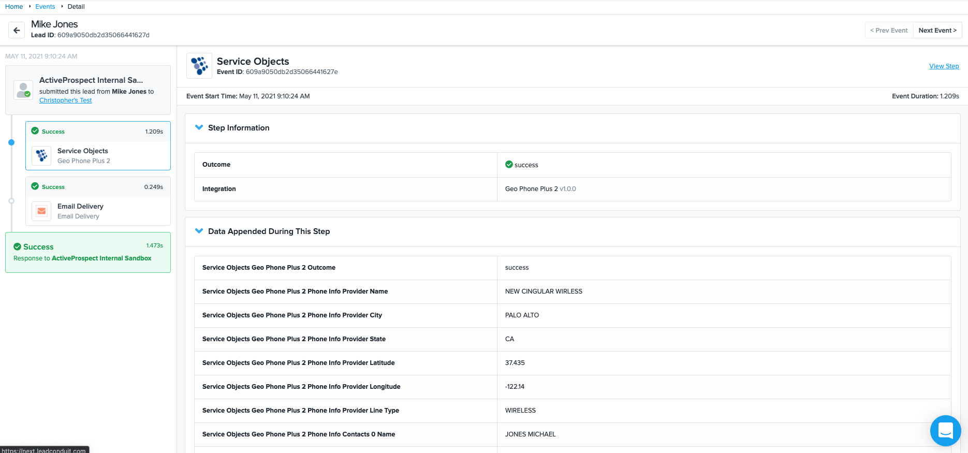
Task: Click the lead submitter avatar icon
Action: tap(23, 90)
